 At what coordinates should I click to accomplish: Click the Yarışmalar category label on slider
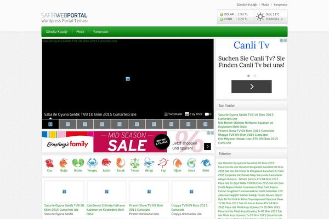(x=175, y=114)
